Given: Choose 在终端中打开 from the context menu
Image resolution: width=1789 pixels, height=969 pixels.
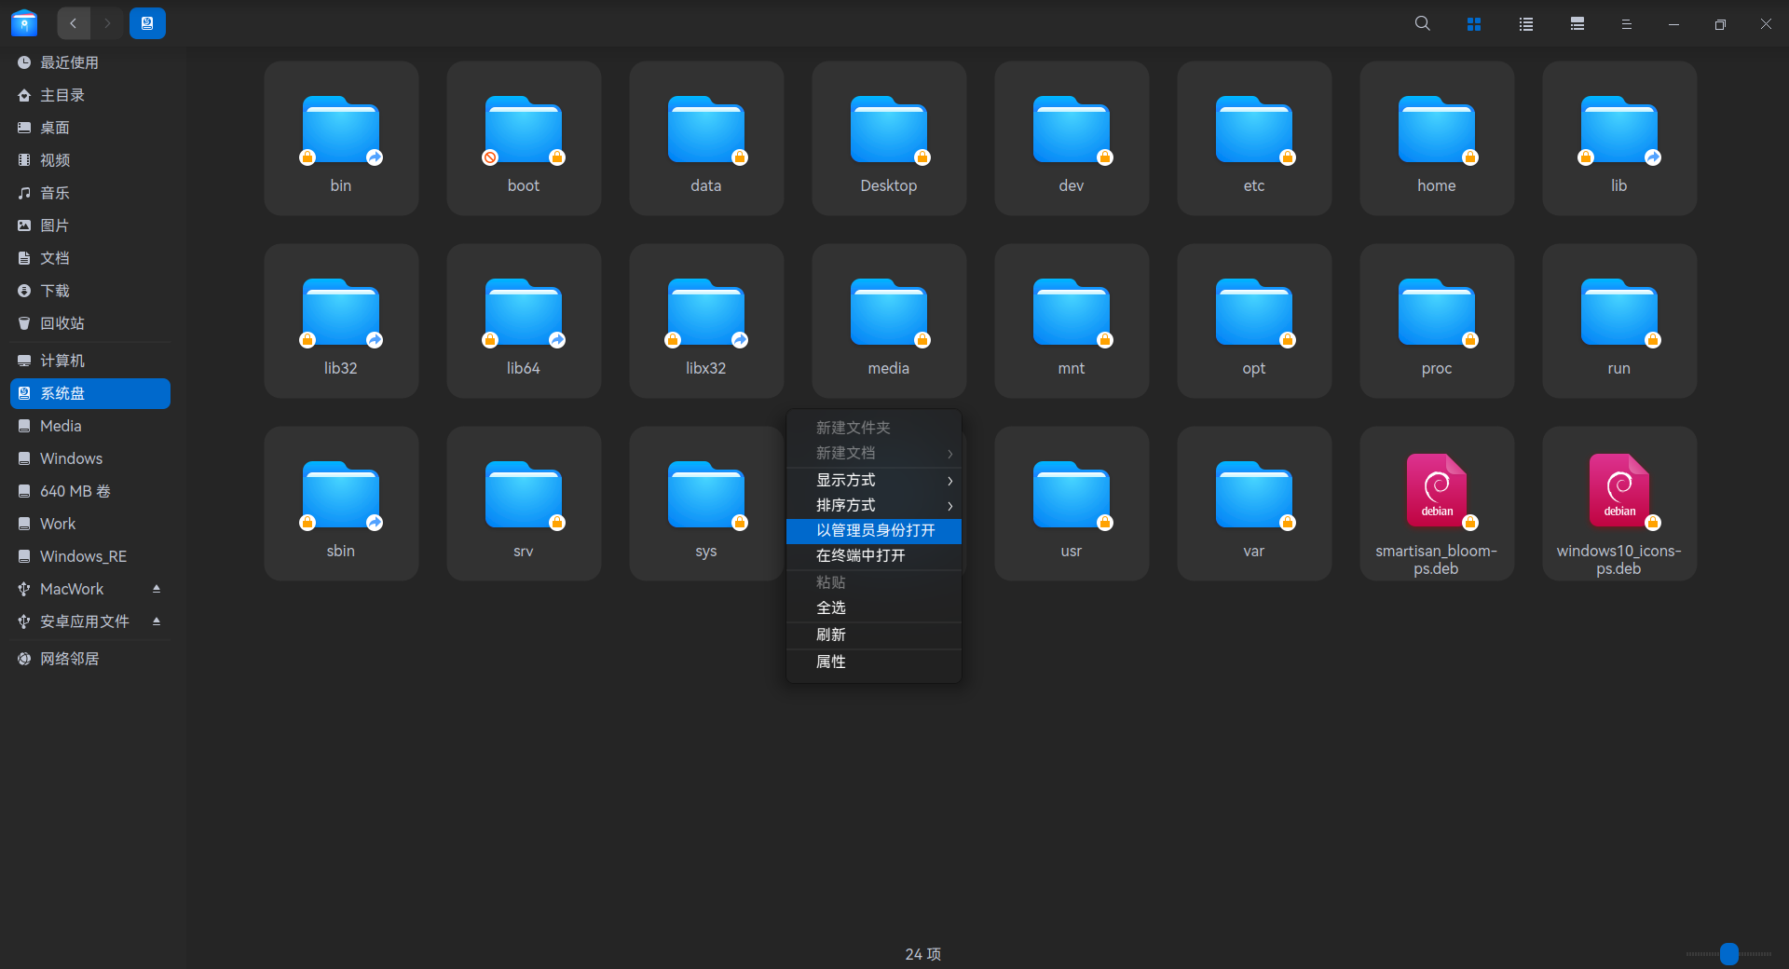Looking at the screenshot, I should (x=873, y=555).
